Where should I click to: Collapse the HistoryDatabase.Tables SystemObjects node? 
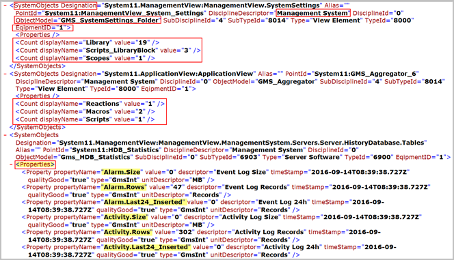pyautogui.click(x=5, y=135)
